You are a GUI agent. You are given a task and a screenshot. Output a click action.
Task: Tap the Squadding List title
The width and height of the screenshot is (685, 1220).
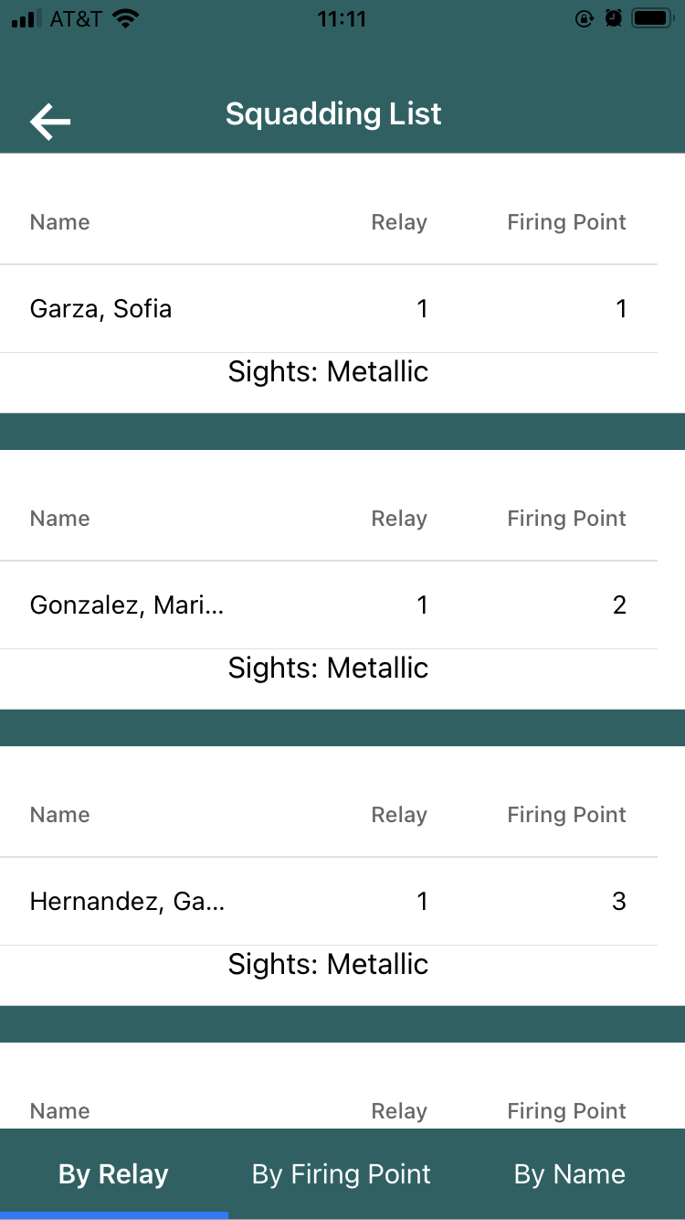[x=333, y=114]
